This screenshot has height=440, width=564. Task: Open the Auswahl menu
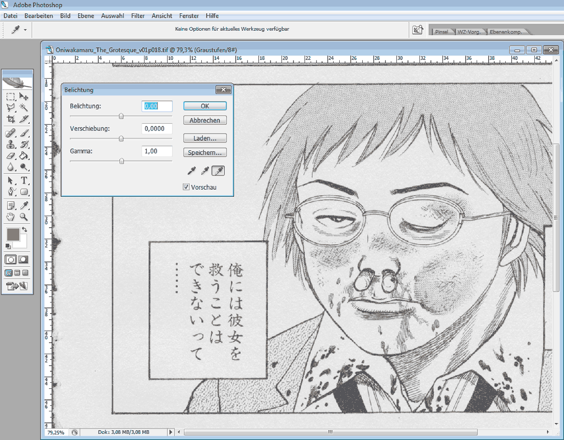coord(113,16)
